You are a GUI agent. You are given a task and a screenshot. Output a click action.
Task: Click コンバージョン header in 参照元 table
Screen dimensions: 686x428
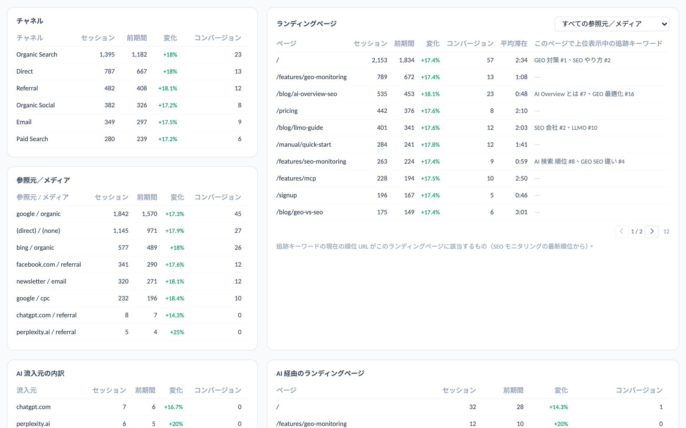pyautogui.click(x=218, y=197)
